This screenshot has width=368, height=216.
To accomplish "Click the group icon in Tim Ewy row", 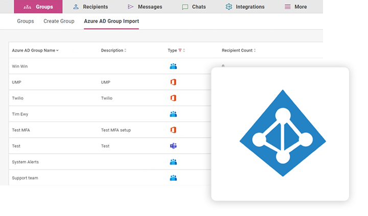I will click(x=173, y=114).
